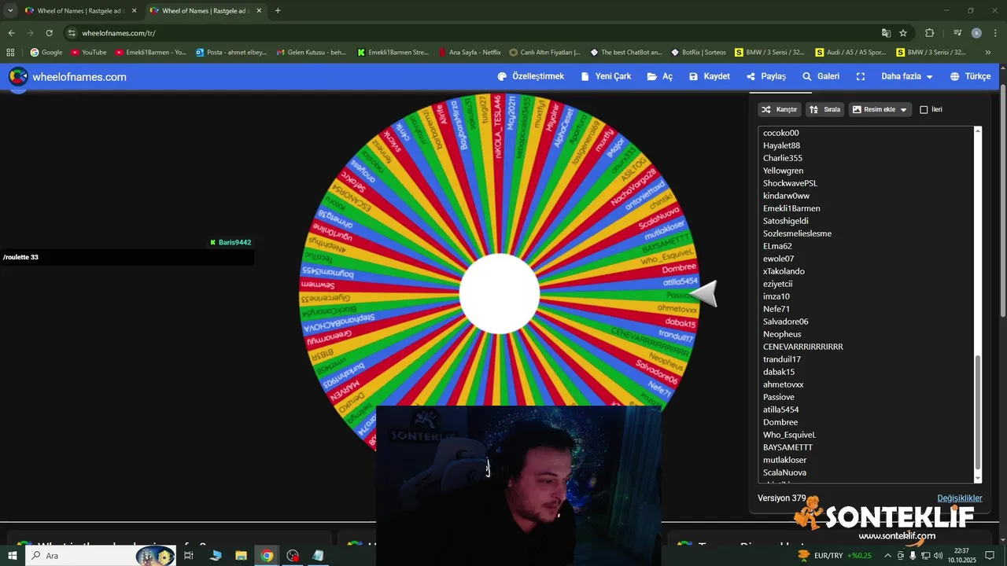Screen dimensions: 1007x566
Task: Bookmark this page with the star icon
Action: click(903, 33)
